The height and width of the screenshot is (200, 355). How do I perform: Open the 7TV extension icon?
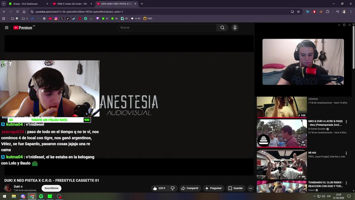point(308,12)
